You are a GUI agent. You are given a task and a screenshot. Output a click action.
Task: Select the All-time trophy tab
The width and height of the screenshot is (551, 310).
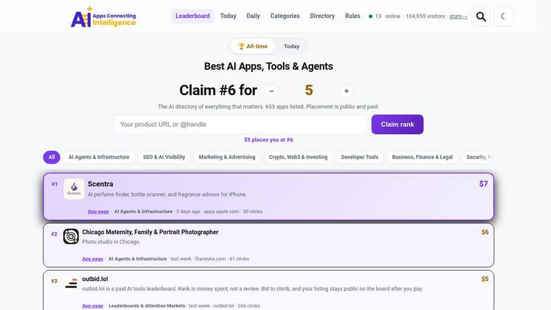pos(253,46)
